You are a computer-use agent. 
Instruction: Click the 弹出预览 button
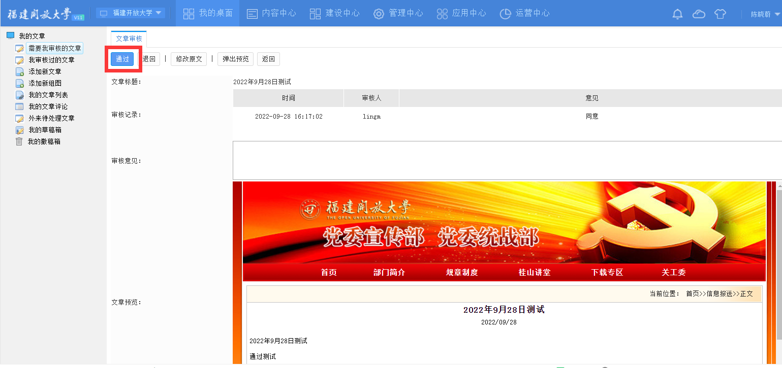236,59
